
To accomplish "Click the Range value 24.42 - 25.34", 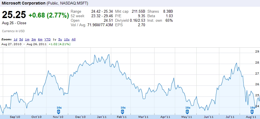I will 102,11.
